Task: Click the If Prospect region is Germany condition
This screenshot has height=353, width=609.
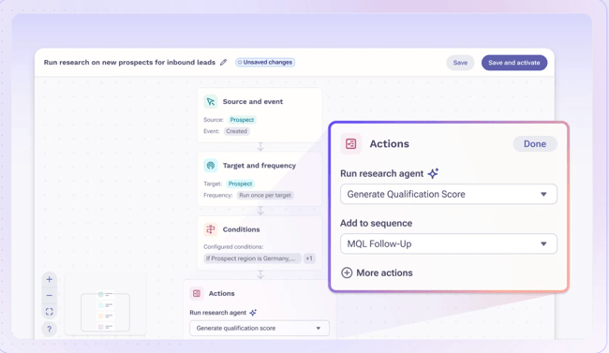Action: click(x=252, y=258)
